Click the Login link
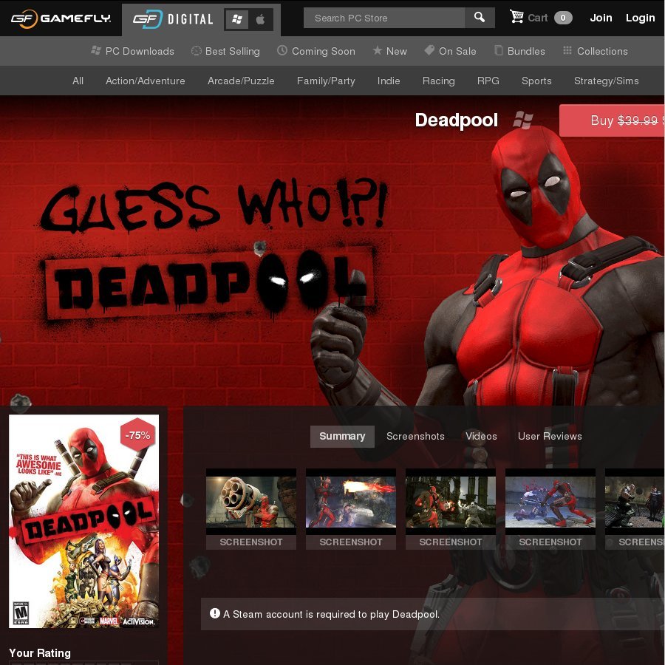Image resolution: width=665 pixels, height=665 pixels. (640, 18)
